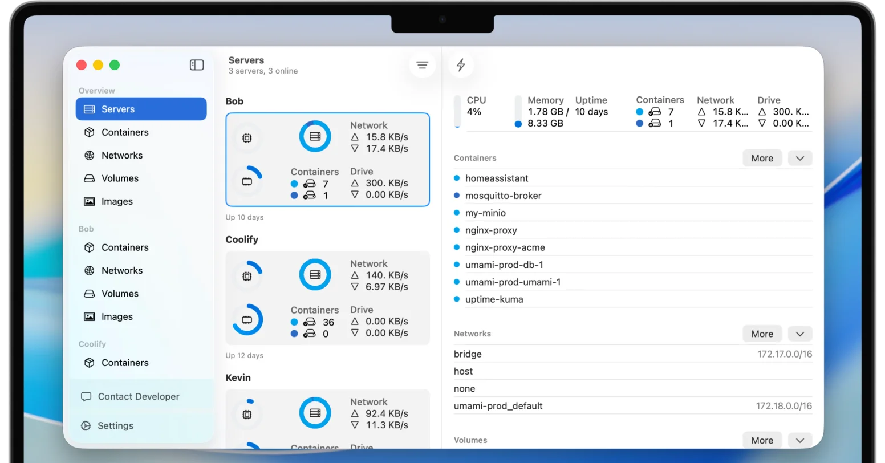The height and width of the screenshot is (463, 885).
Task: Collapse the Volumes section via its chevron
Action: 799,440
